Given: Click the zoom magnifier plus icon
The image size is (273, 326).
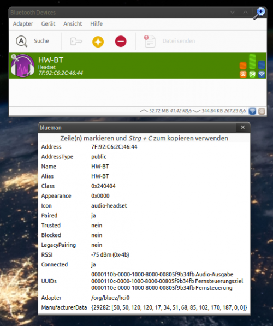Looking at the screenshot, I should [x=259, y=13].
